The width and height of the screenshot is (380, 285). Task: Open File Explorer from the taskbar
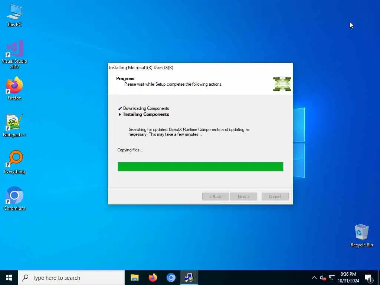[134, 278]
